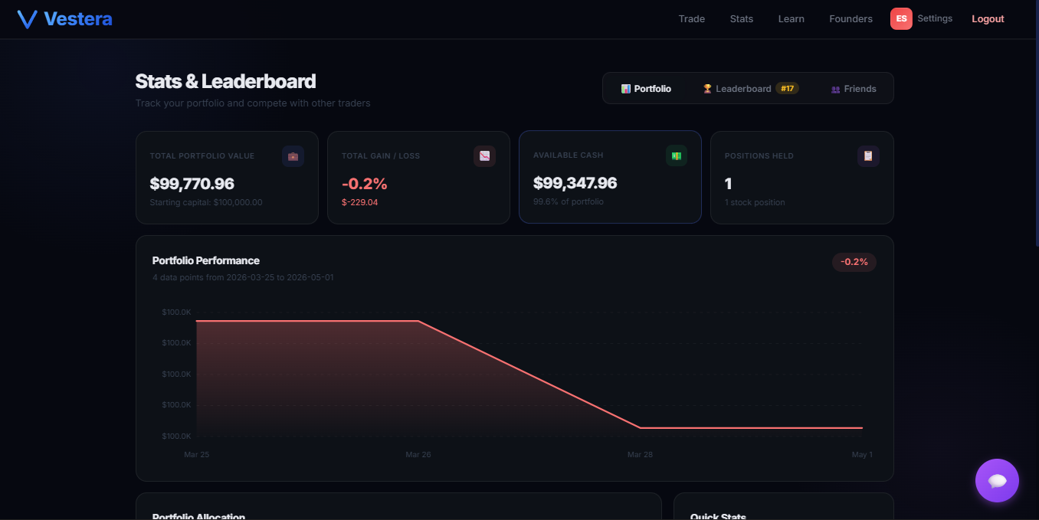Click the #17 rank badge
Image resolution: width=1039 pixels, height=520 pixels.
coord(787,89)
